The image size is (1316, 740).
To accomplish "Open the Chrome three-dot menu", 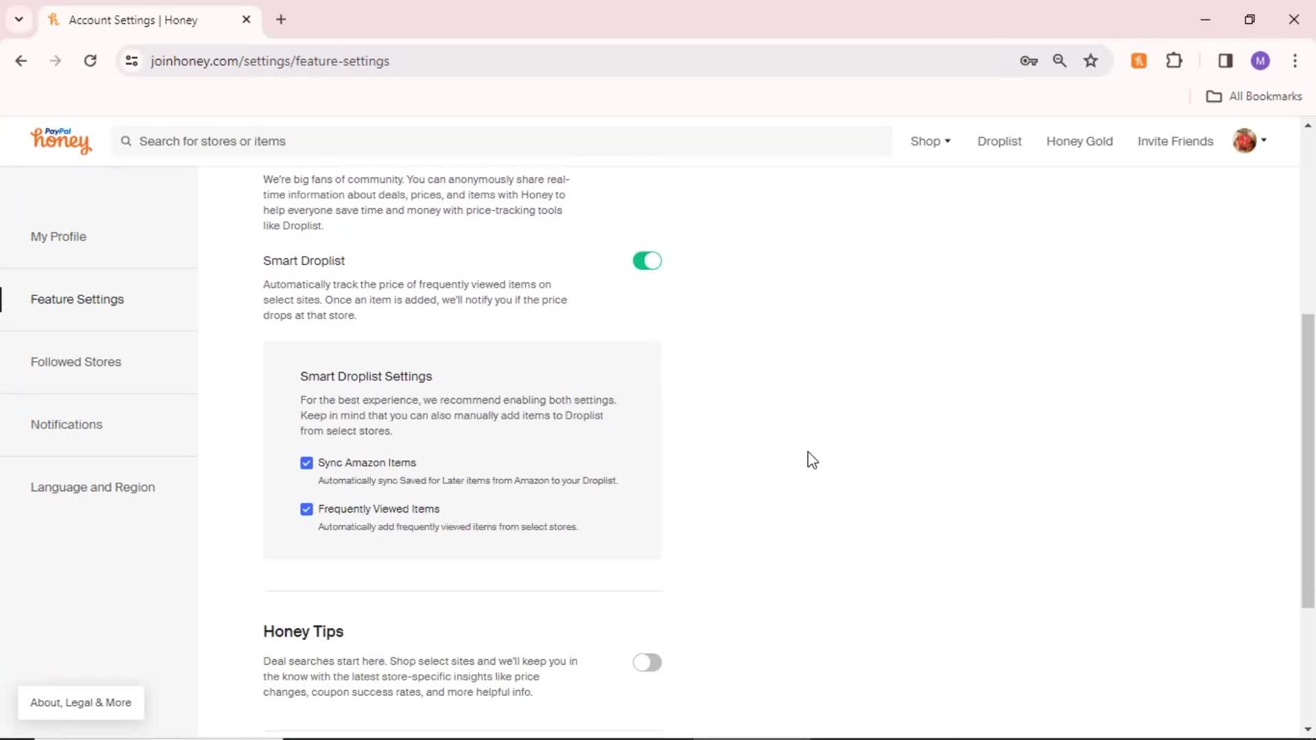I will coord(1295,61).
